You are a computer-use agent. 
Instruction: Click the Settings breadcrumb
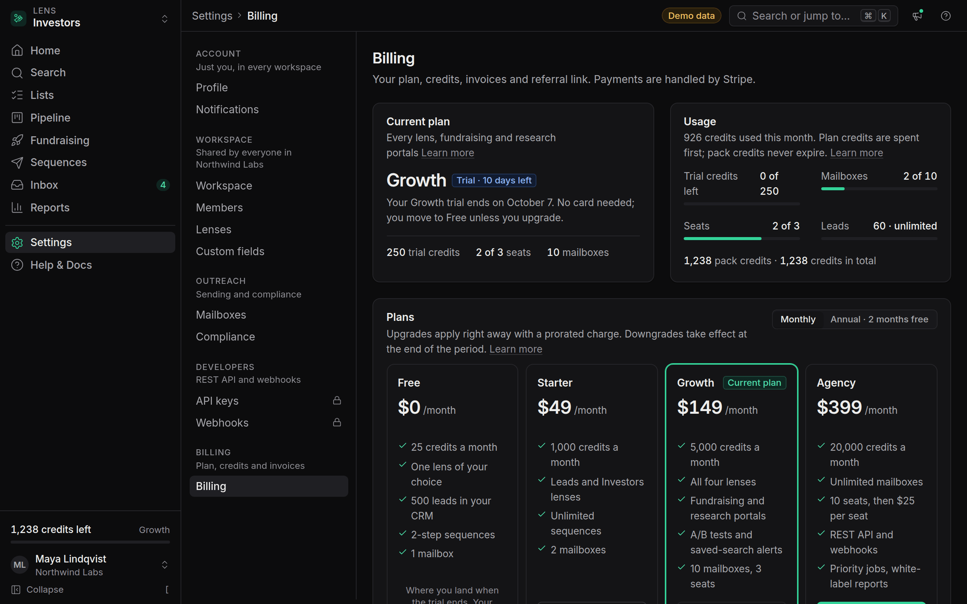(212, 16)
